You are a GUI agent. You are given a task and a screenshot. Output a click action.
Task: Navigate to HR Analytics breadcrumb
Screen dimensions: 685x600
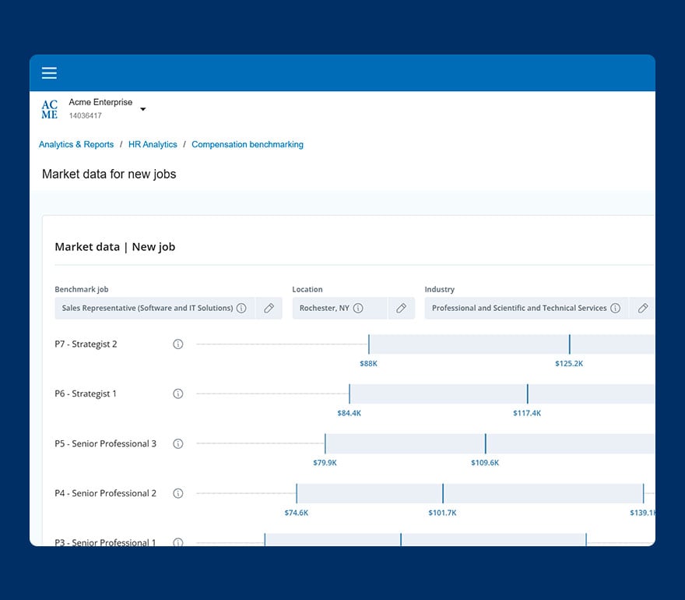coord(153,144)
